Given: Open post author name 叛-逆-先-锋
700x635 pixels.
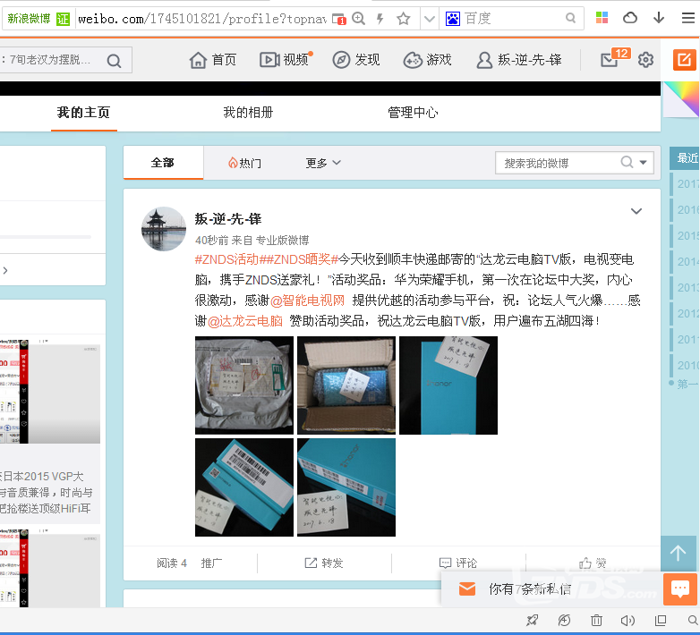Looking at the screenshot, I should tap(228, 219).
